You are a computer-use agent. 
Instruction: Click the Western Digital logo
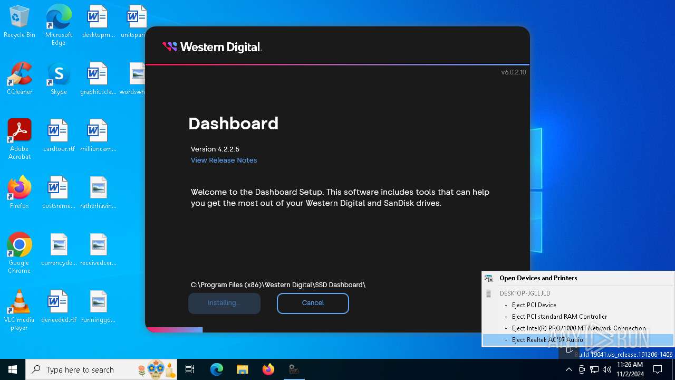[x=212, y=47]
